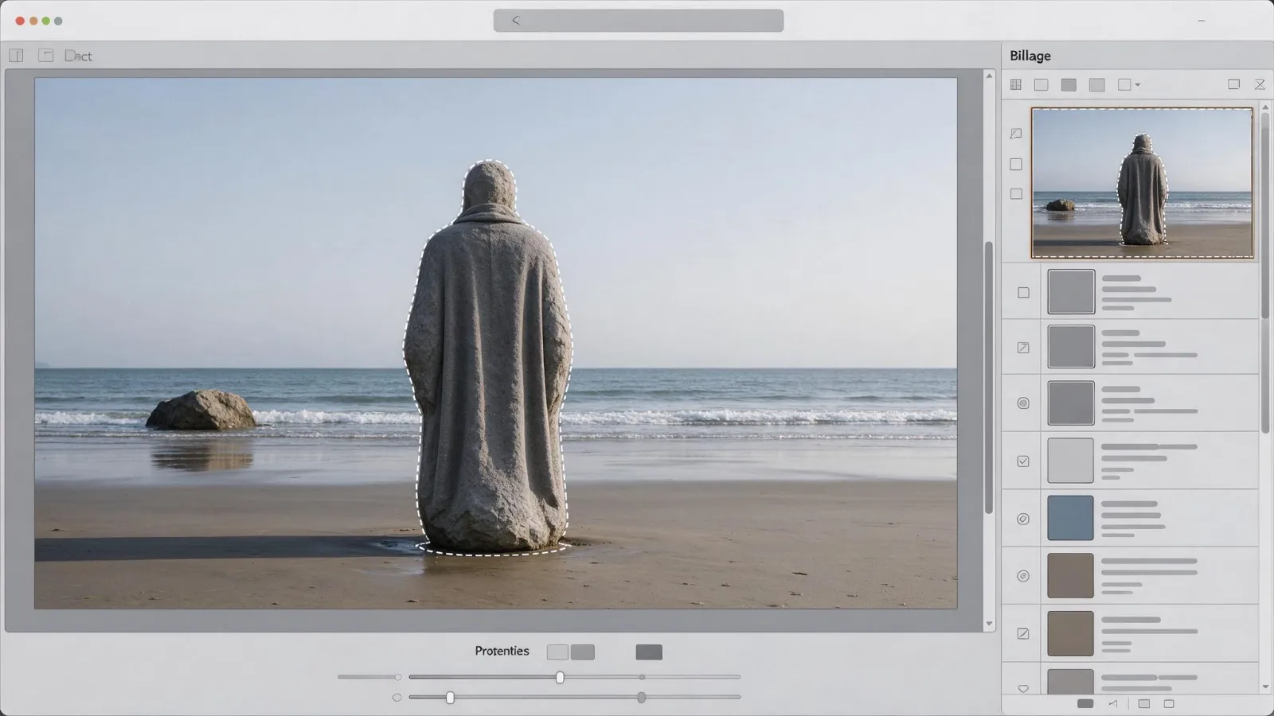Screen dimensions: 1274x716
Task: Click the target circle icon on the sixth layer row
Action: pos(1023,576)
